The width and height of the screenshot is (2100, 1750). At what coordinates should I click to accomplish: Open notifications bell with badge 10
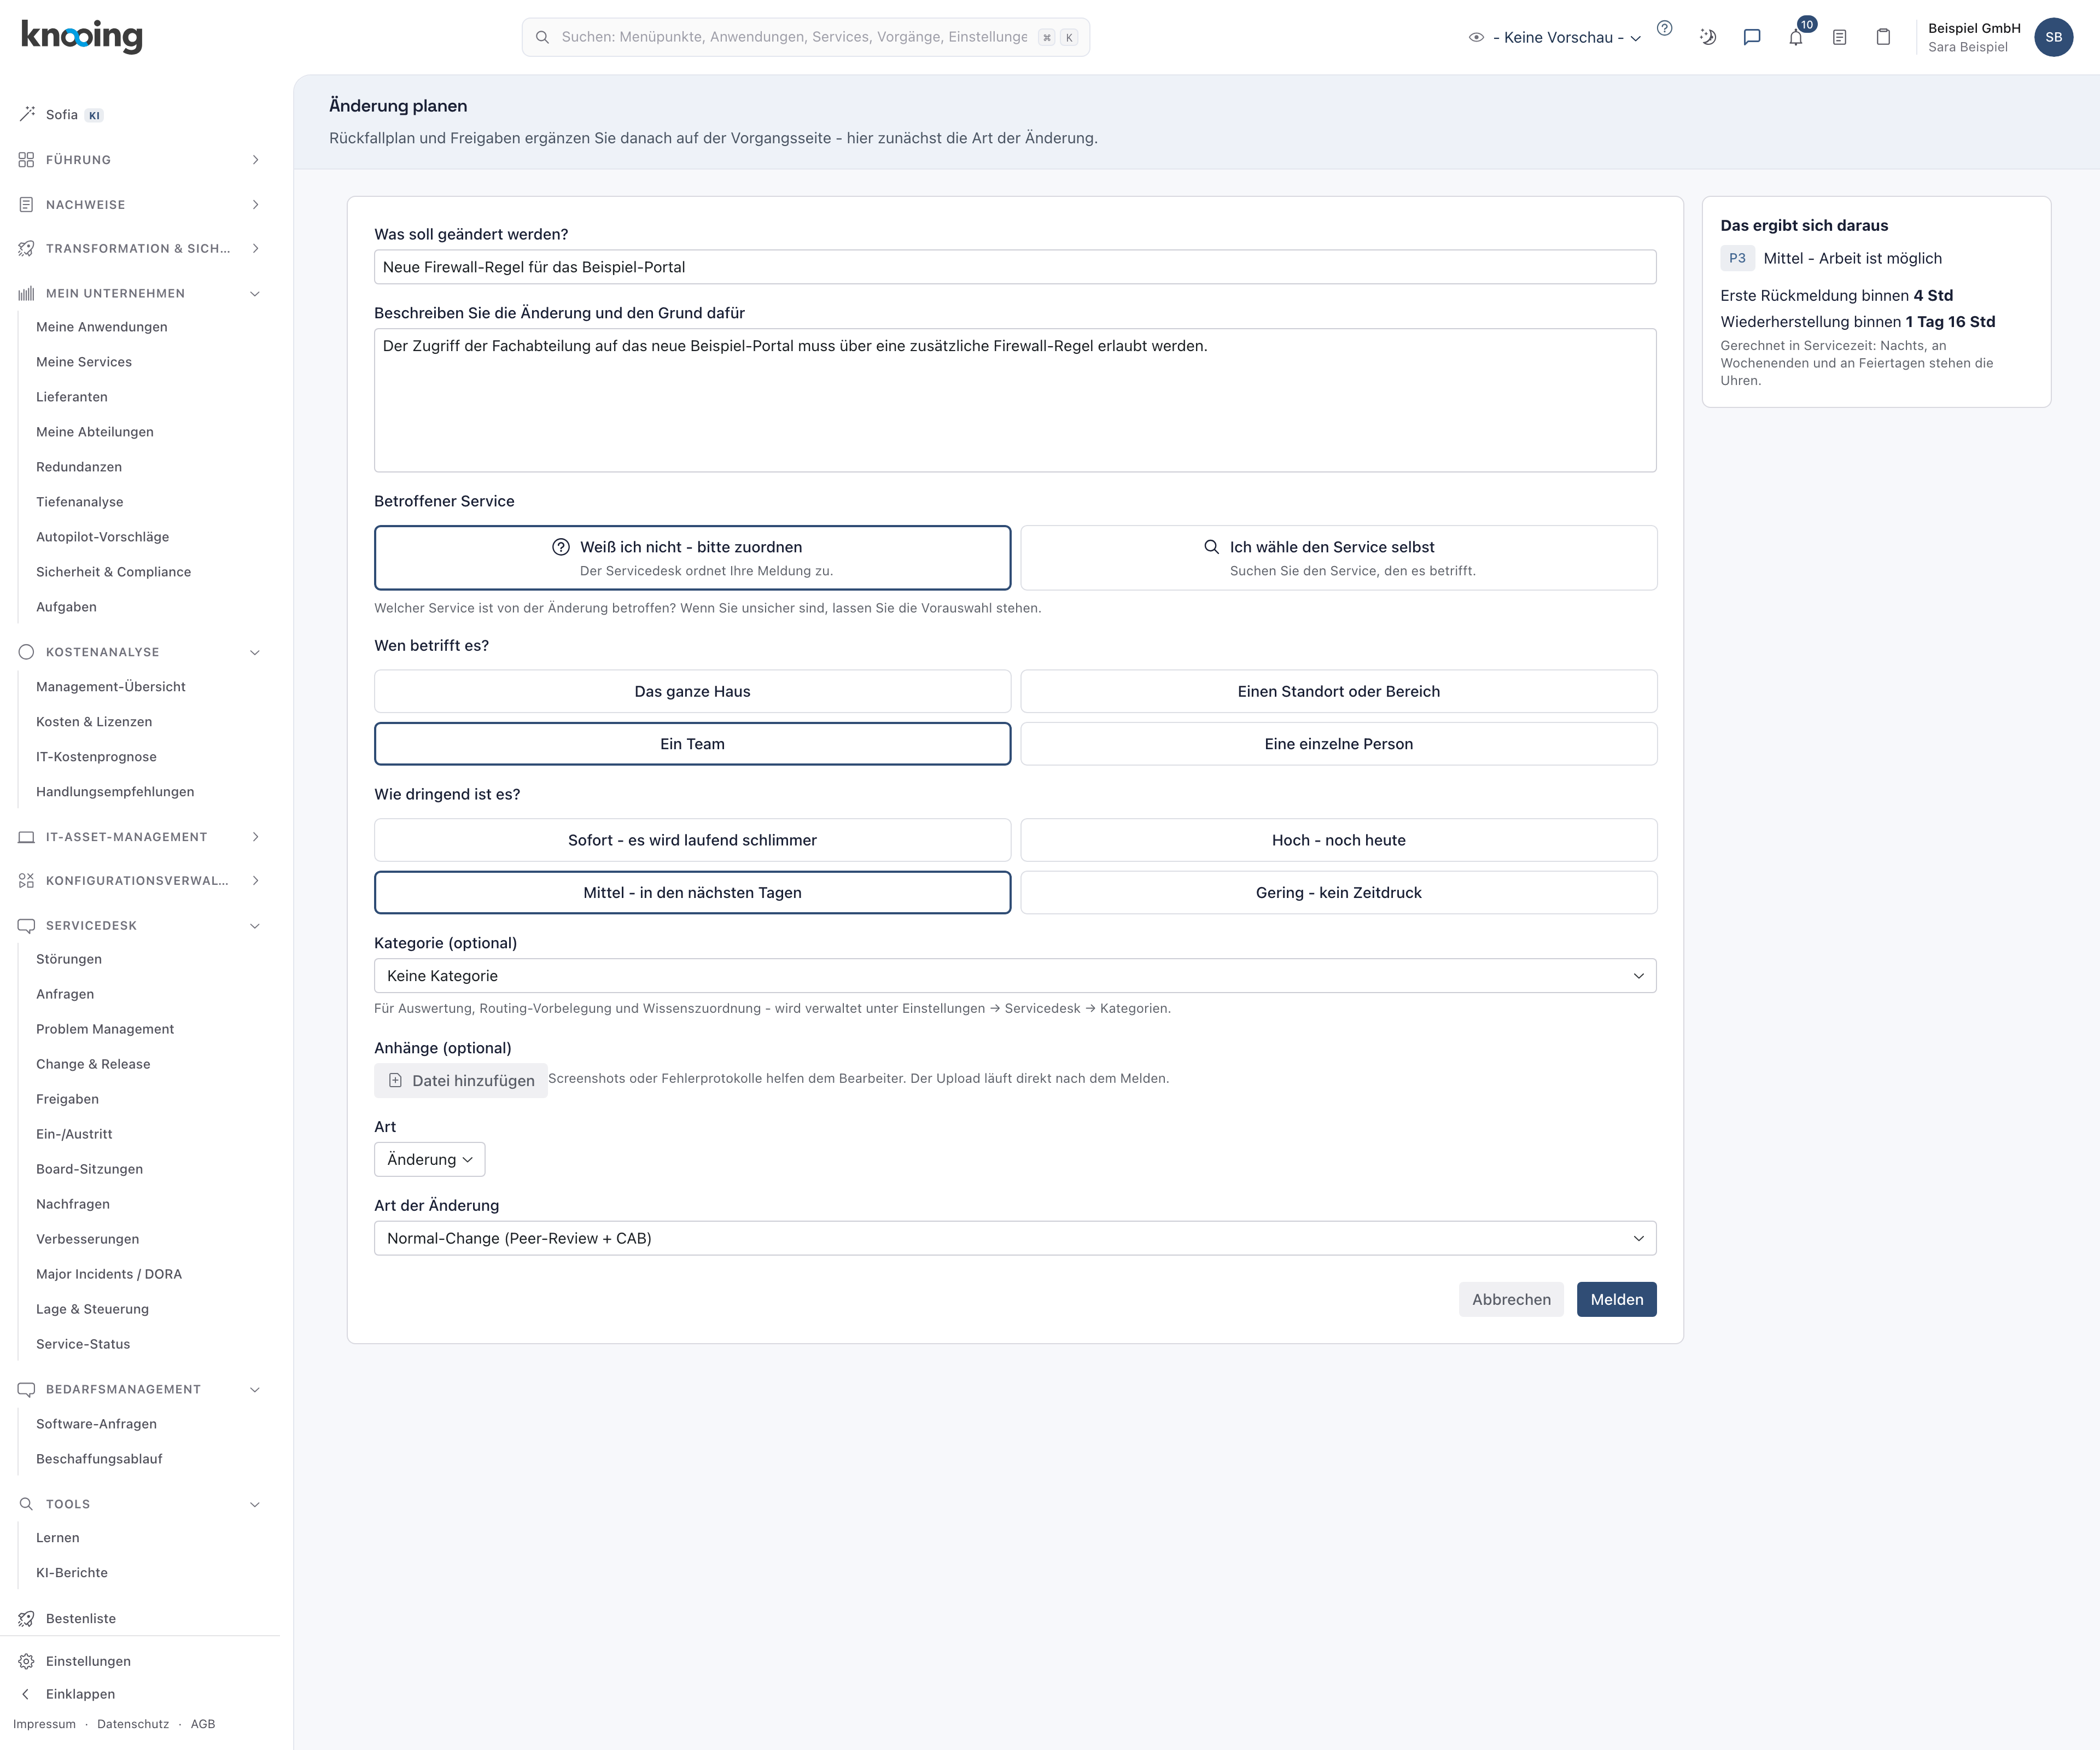pos(1796,37)
